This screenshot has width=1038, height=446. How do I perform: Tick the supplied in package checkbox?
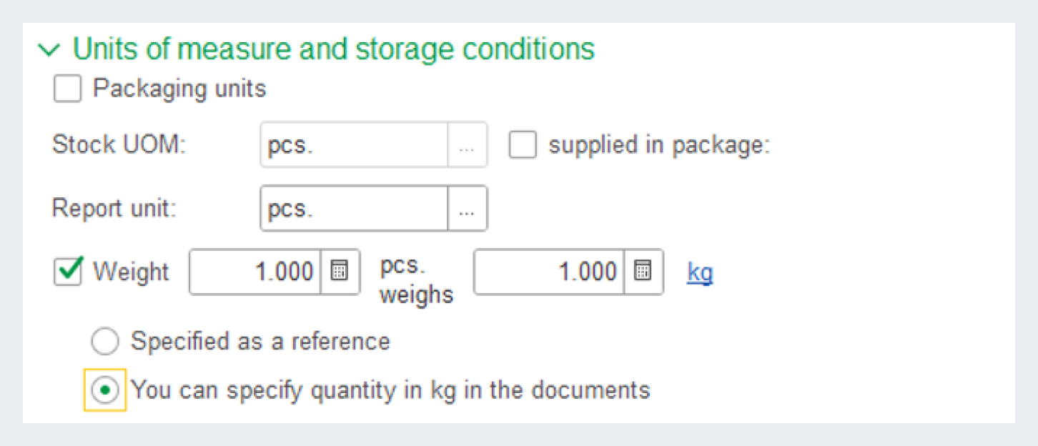pyautogui.click(x=523, y=145)
